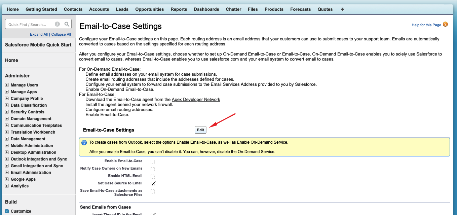Open the Reports tab
The height and width of the screenshot is (215, 457).
coord(179,9)
